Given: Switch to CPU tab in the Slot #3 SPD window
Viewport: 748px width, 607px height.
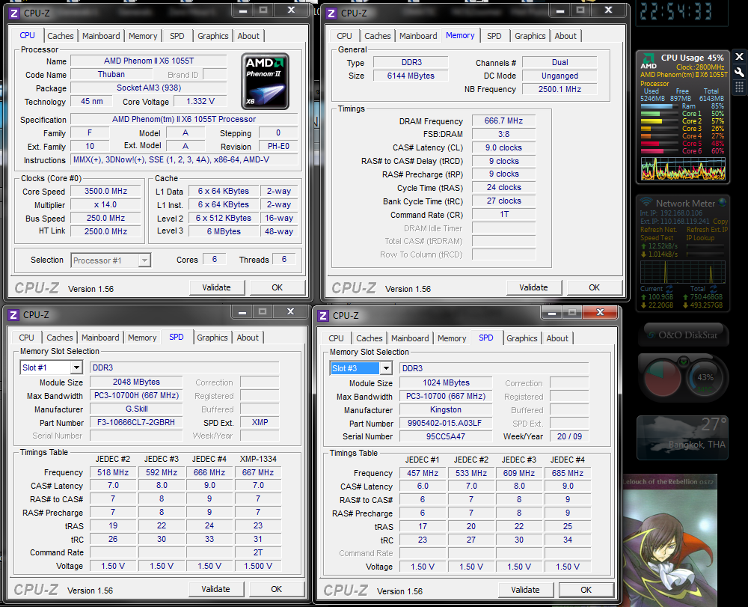Looking at the screenshot, I should click(337, 338).
